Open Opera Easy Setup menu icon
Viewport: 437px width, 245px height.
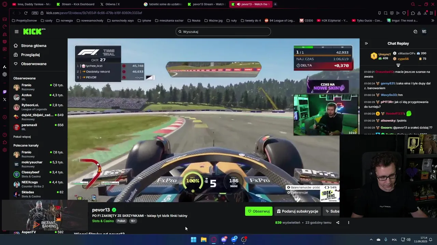tap(432, 13)
